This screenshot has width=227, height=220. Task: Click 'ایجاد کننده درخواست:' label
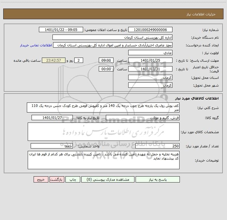[203, 45]
